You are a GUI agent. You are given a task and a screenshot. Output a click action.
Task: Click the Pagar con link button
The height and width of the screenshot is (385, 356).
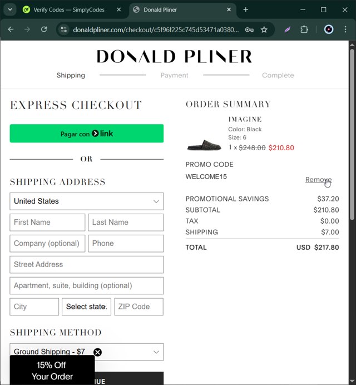click(87, 134)
